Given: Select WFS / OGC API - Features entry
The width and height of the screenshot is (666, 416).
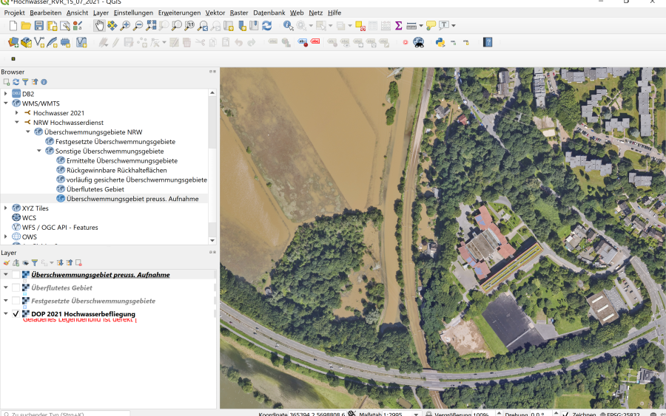Looking at the screenshot, I should 59,228.
